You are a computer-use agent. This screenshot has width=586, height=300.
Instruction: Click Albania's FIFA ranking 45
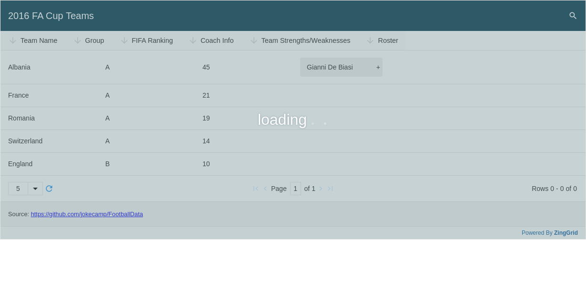206,67
